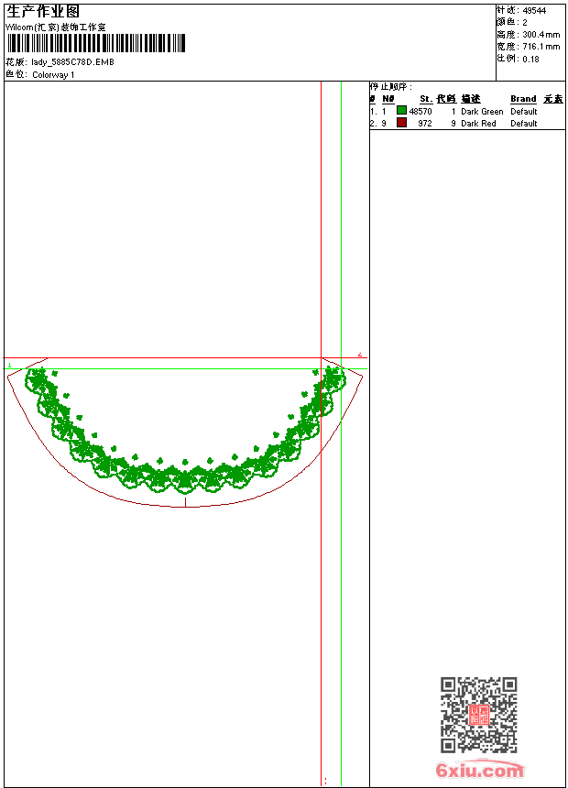568x788 pixels.
Task: Click the Dark Green color swatch
Action: click(x=401, y=110)
